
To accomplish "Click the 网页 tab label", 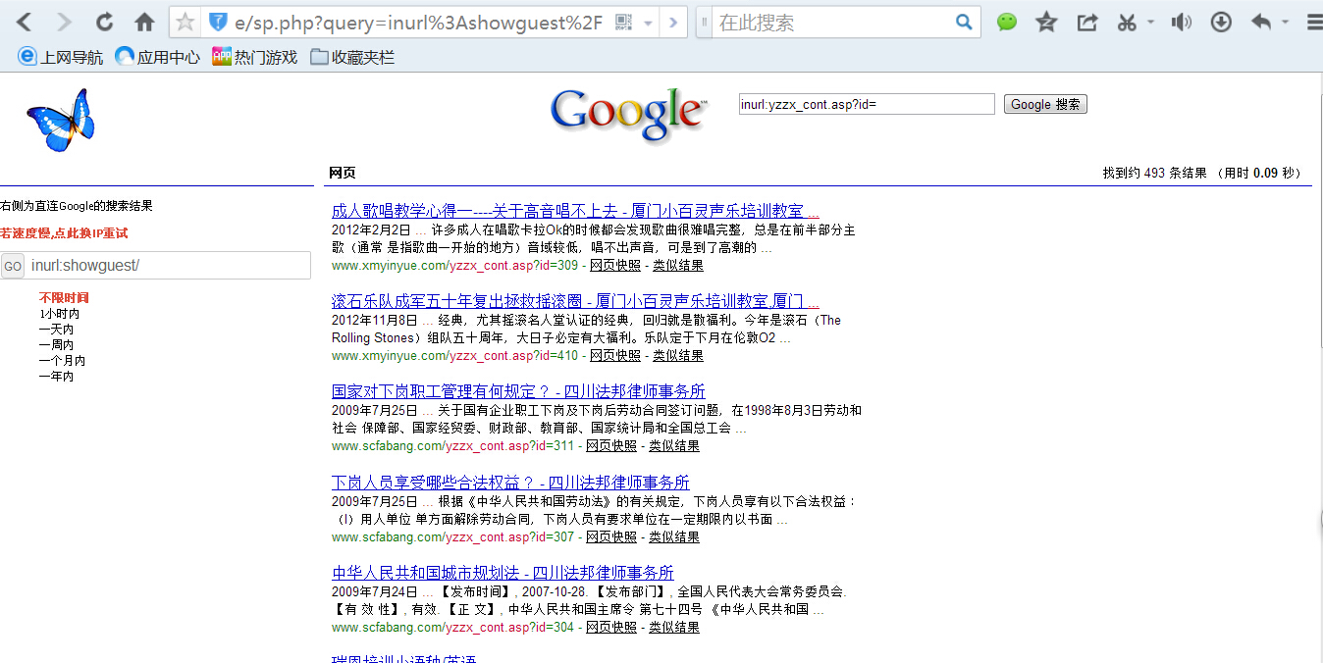I will click(x=343, y=174).
